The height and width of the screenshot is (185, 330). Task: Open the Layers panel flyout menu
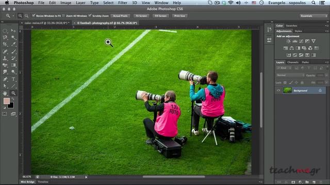[326, 62]
